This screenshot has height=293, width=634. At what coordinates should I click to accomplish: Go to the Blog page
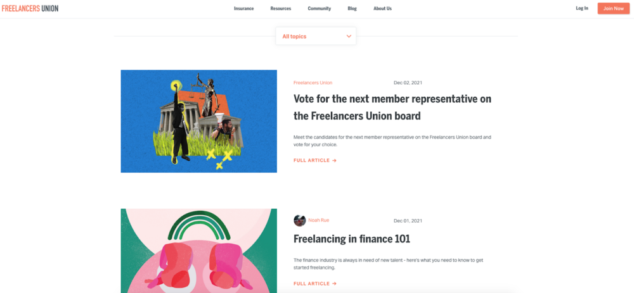pyautogui.click(x=352, y=8)
